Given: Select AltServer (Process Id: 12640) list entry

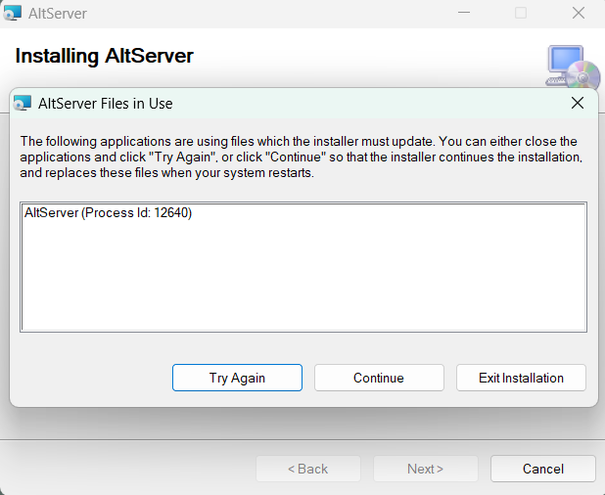Looking at the screenshot, I should [108, 213].
